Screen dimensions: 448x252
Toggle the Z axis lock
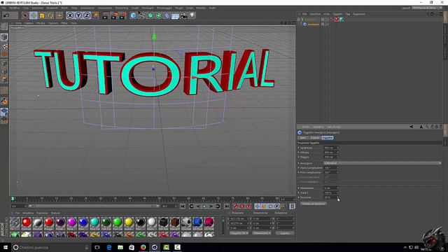(x=87, y=15)
